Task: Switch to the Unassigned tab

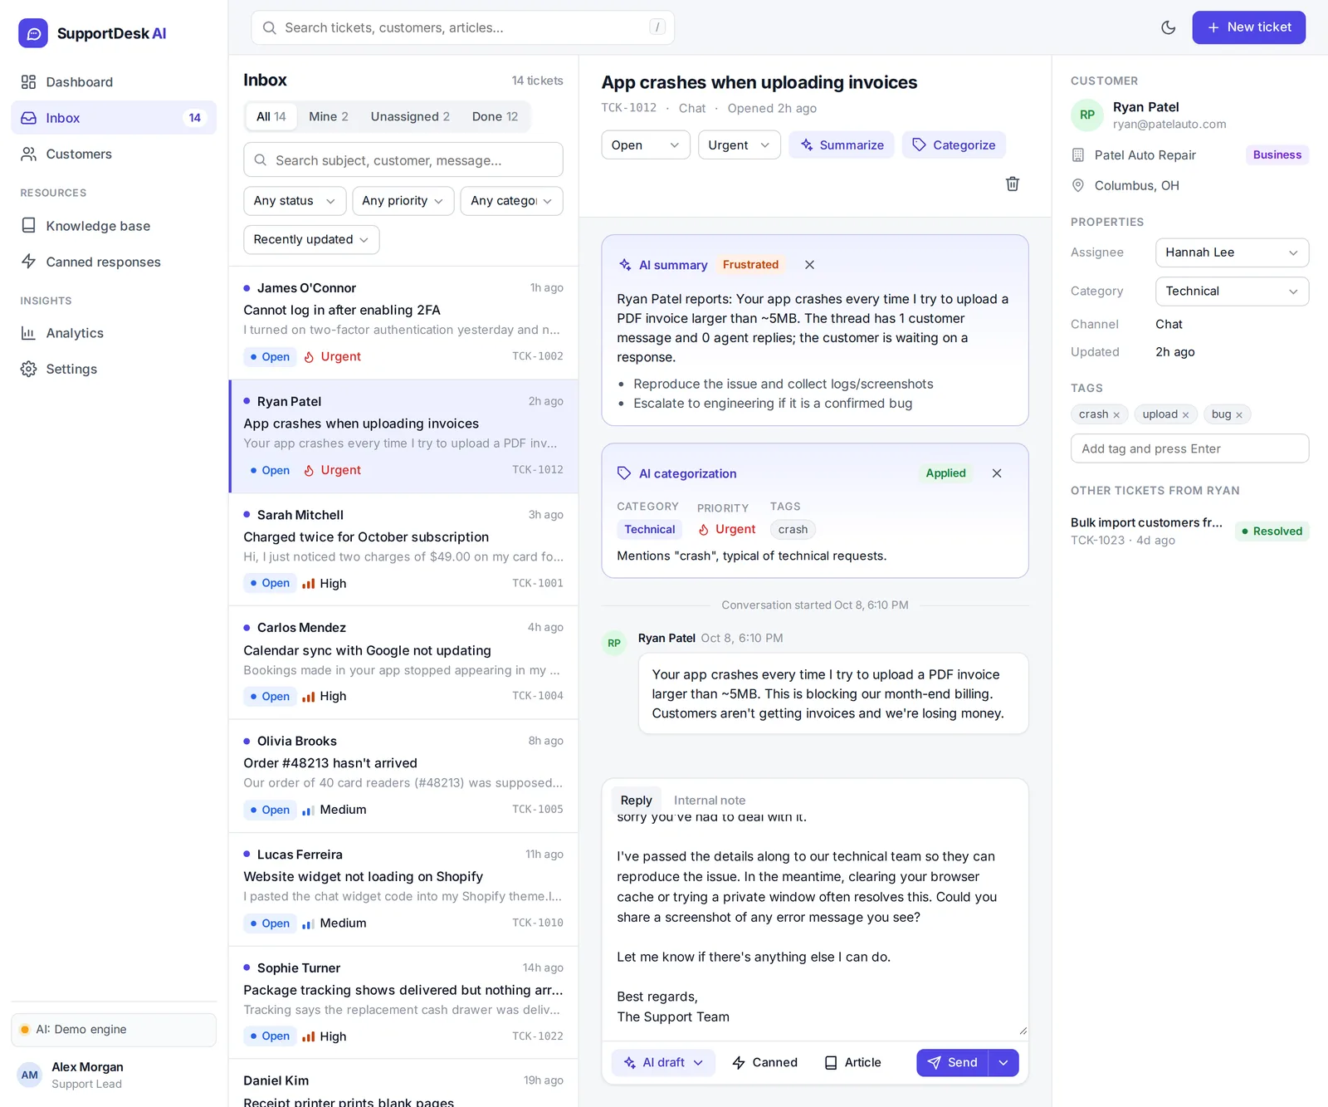Action: coord(410,116)
